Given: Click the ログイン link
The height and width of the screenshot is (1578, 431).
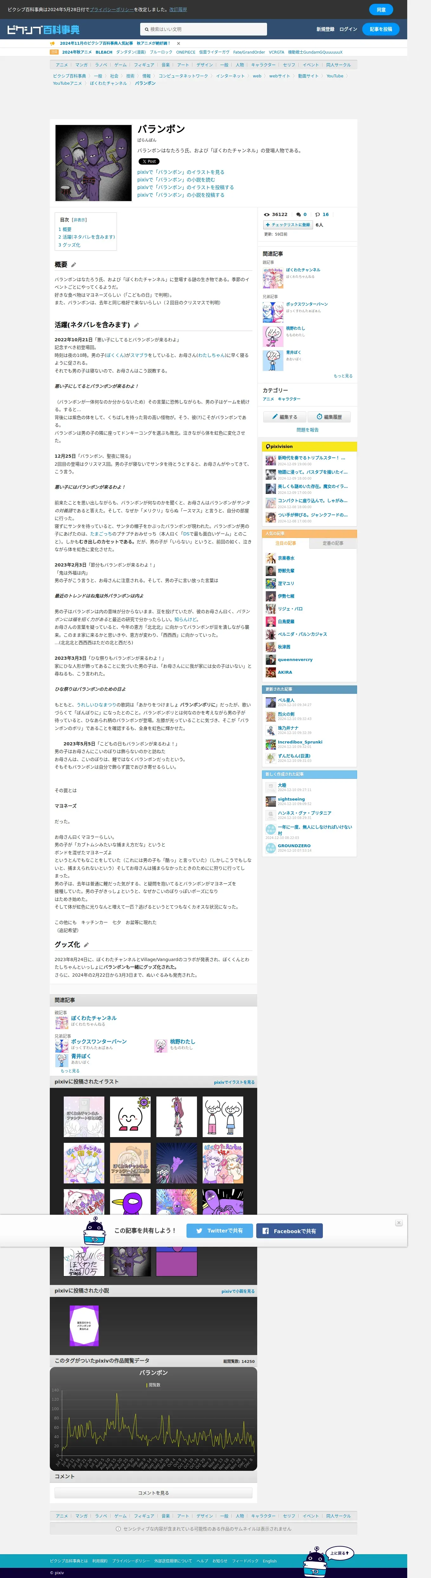Looking at the screenshot, I should [x=348, y=29].
